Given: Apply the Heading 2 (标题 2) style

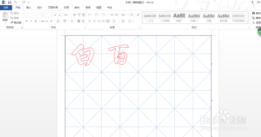Looking at the screenshot, I should [194, 18].
